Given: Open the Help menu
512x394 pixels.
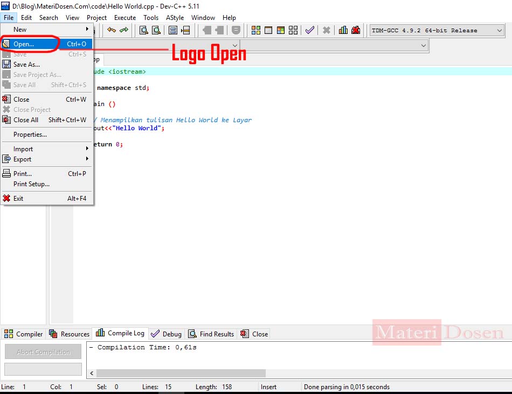Looking at the screenshot, I should [229, 18].
